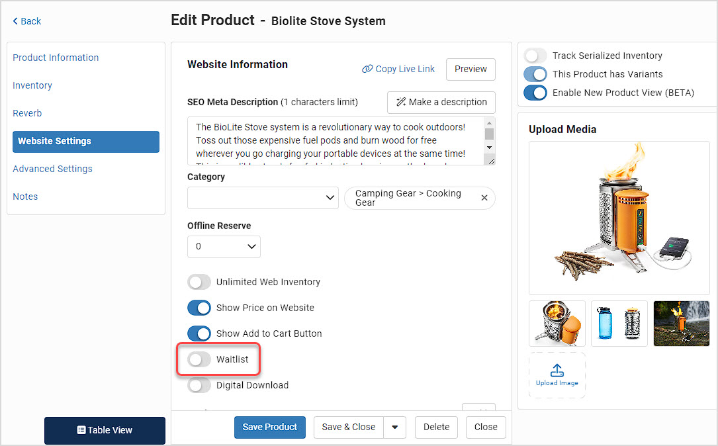718x446 pixels.
Task: Open the Reverb section
Action: point(27,113)
